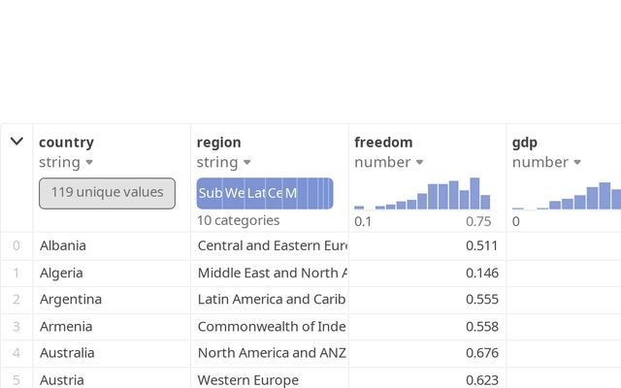The width and height of the screenshot is (621, 388).
Task: Select the 'Ce' segment in region bar
Action: pos(275,193)
